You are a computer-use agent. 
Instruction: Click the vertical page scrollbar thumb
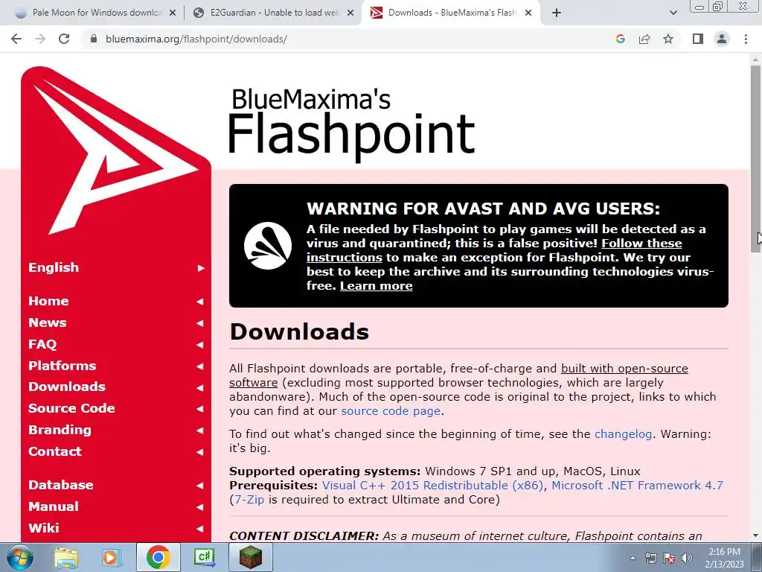tap(755, 158)
